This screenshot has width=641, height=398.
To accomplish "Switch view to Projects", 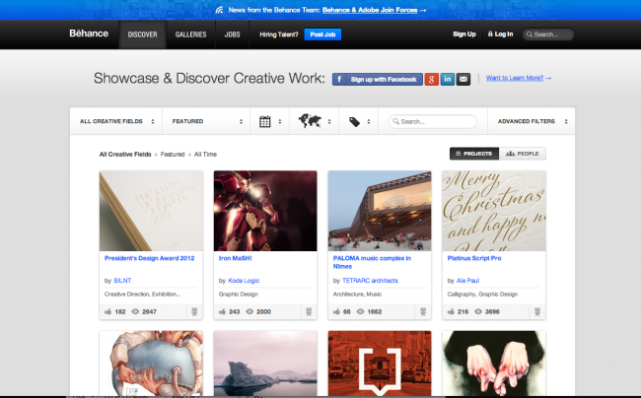I will tap(474, 154).
